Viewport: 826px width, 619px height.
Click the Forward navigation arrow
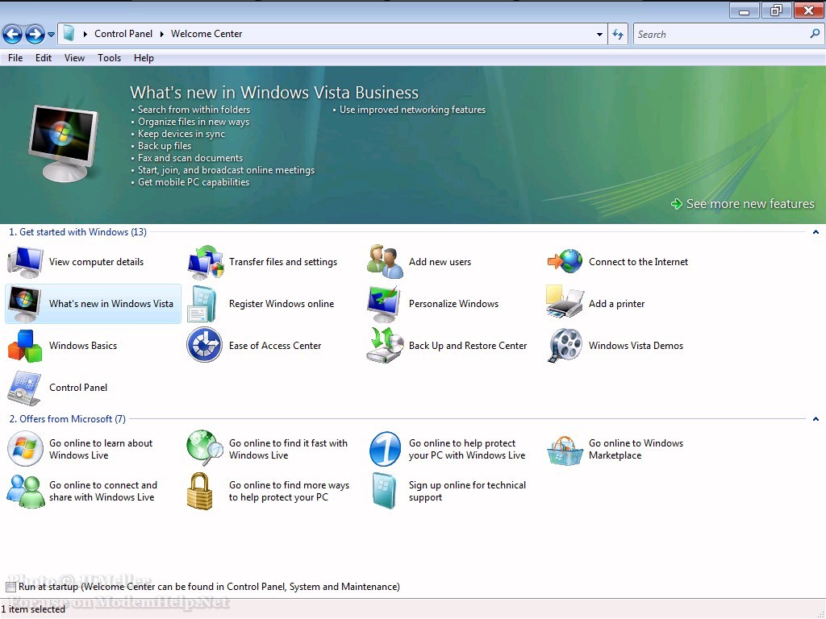35,34
